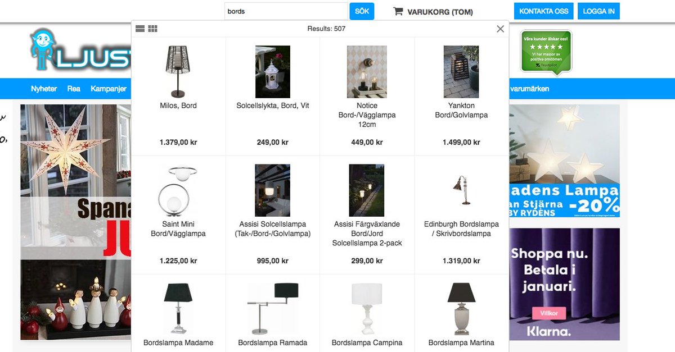Click 'Yankton Bord/Golvlampa' product title
This screenshot has width=675, height=352.
tap(461, 110)
